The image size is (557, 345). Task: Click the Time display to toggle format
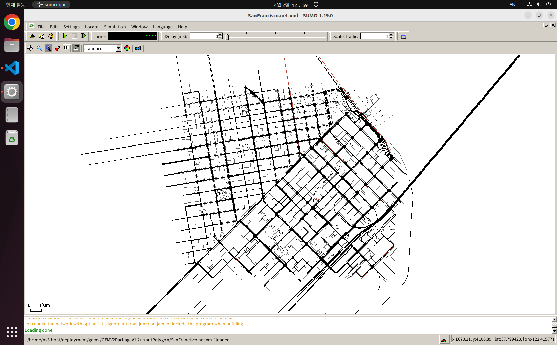coord(133,36)
